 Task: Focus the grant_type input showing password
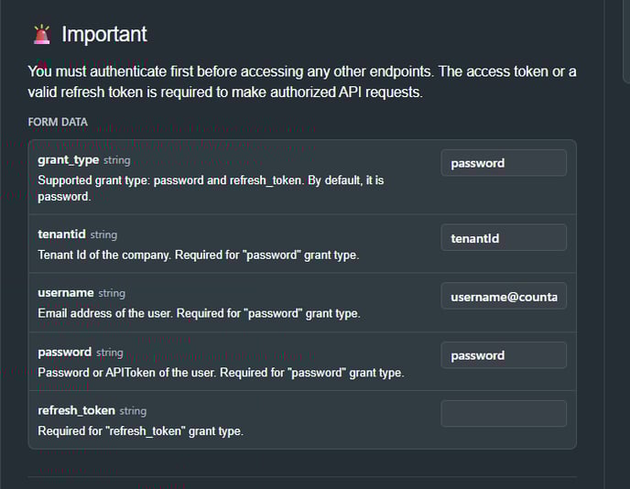tap(504, 163)
